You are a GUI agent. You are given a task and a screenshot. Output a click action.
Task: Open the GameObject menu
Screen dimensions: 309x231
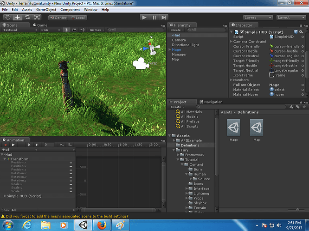coord(46,10)
